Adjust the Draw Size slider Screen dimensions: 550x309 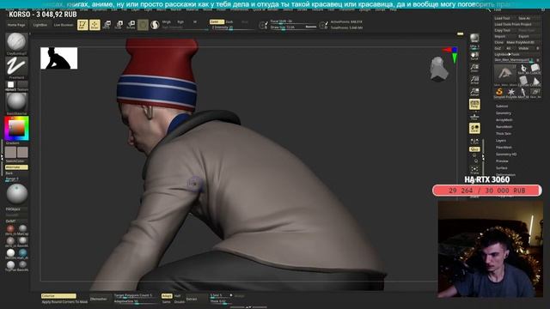[293, 27]
